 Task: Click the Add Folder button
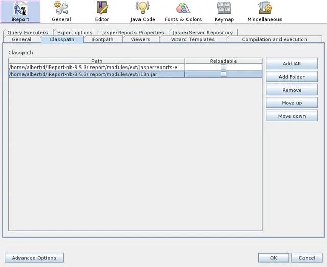tap(292, 77)
